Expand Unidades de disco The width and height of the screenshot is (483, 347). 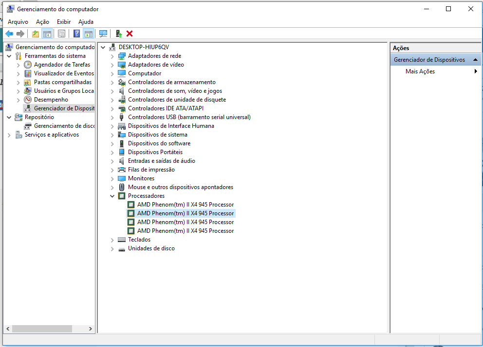112,249
